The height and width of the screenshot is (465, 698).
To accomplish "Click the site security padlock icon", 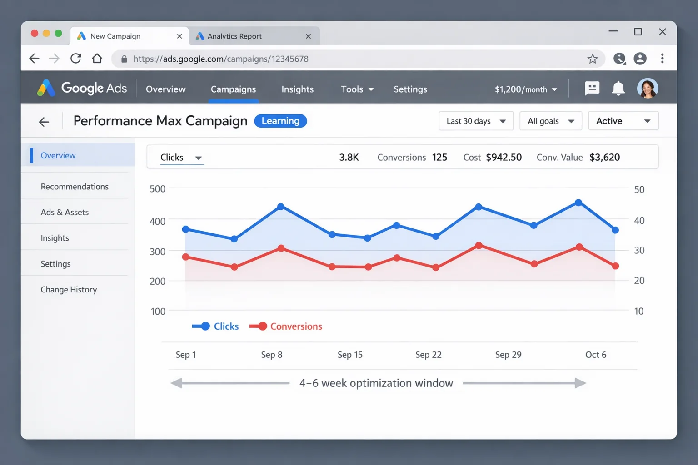I will click(x=124, y=59).
